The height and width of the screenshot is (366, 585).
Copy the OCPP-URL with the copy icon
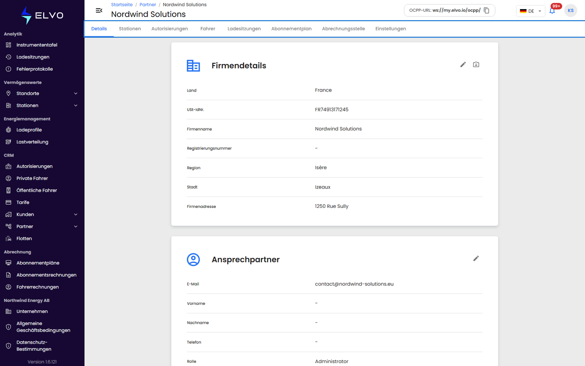[486, 10]
